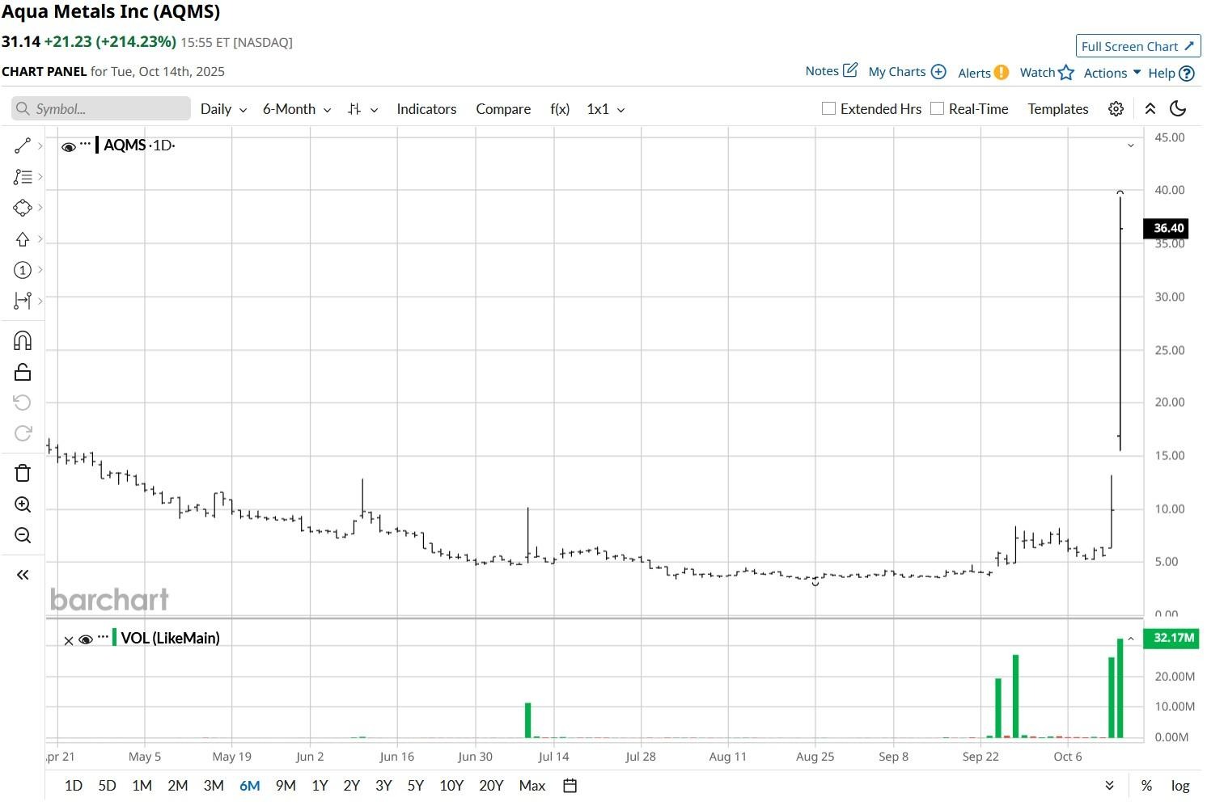The image size is (1207, 810).
Task: Toggle log scale mode
Action: (x=1180, y=786)
